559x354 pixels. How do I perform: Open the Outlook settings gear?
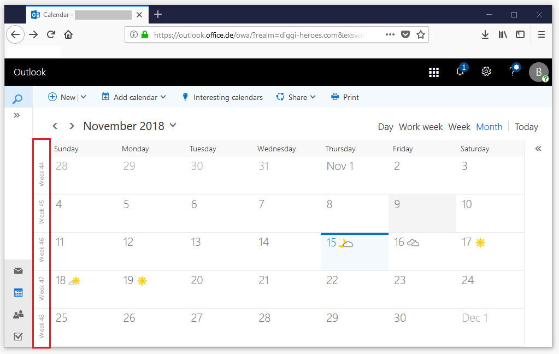coord(486,72)
